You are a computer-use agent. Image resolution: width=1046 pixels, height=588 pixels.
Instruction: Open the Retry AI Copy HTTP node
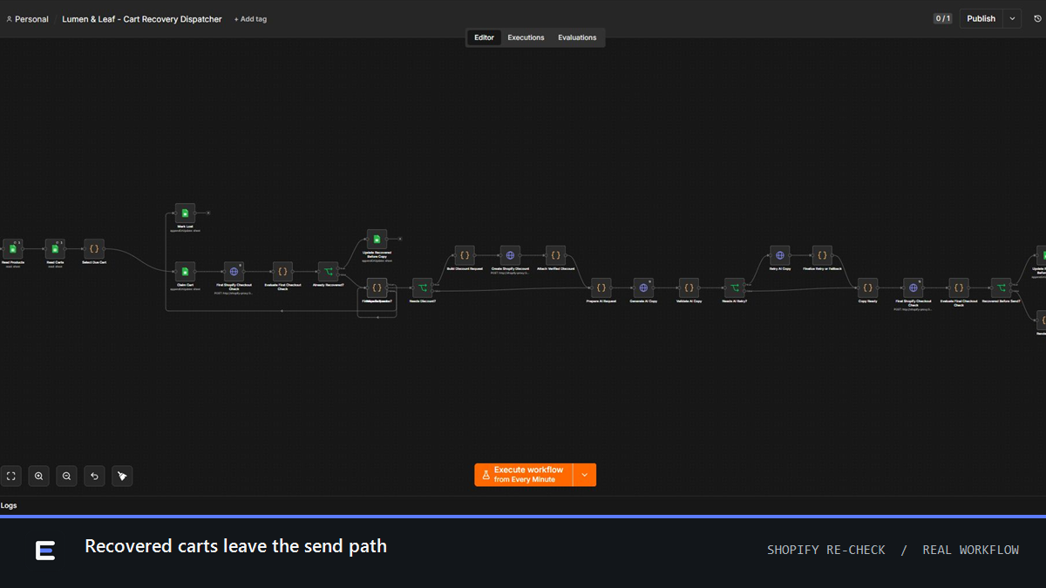(x=780, y=256)
